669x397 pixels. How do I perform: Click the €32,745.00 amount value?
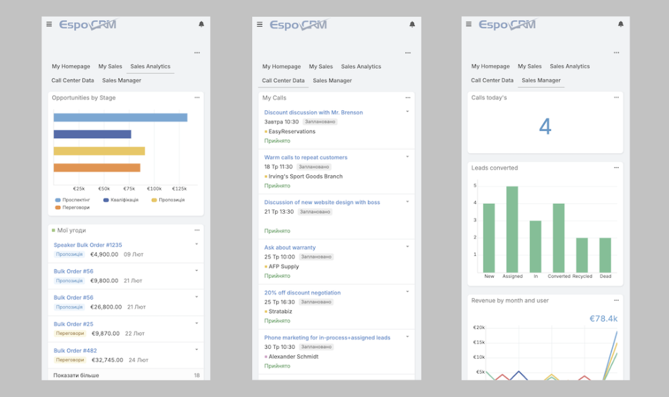tap(108, 360)
